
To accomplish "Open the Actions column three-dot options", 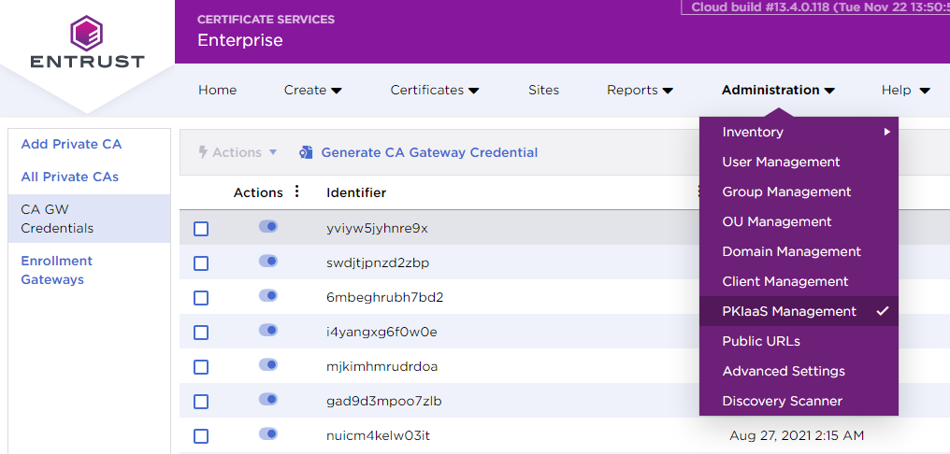I will click(297, 192).
